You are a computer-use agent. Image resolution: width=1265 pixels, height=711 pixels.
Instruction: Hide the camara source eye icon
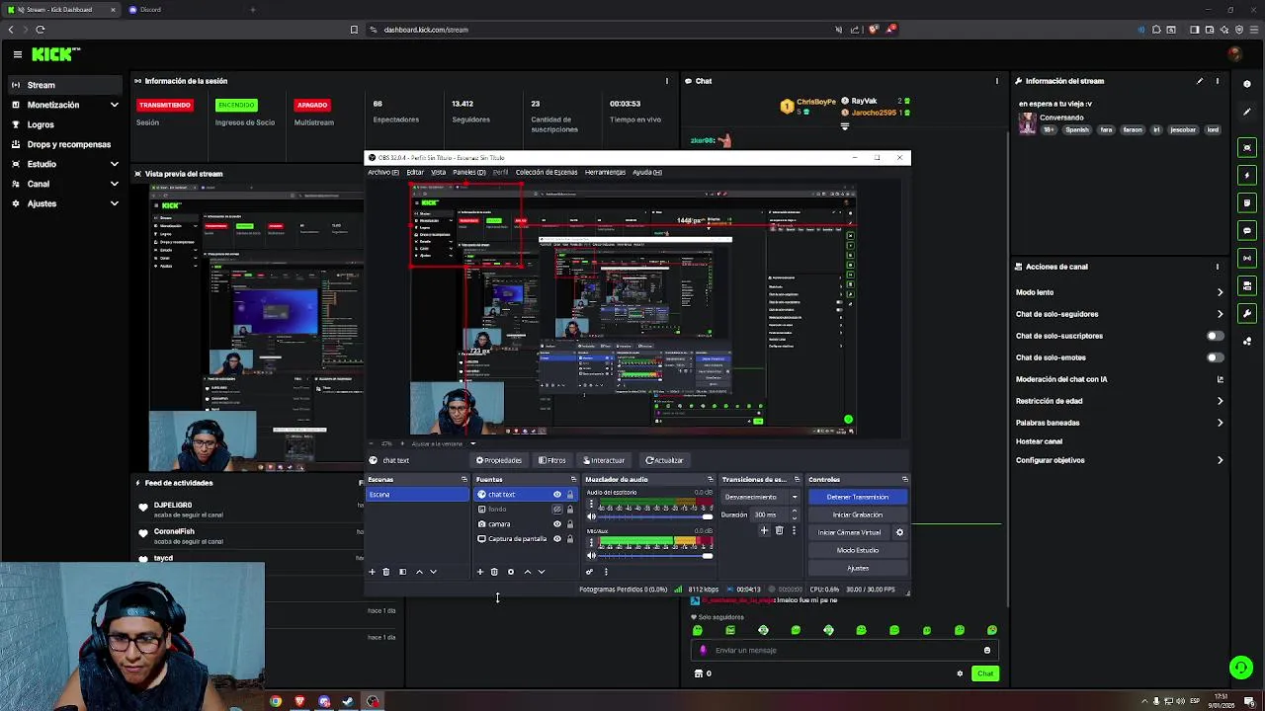pos(556,524)
